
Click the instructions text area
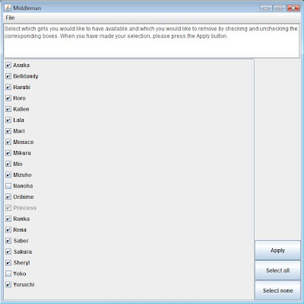point(151,41)
